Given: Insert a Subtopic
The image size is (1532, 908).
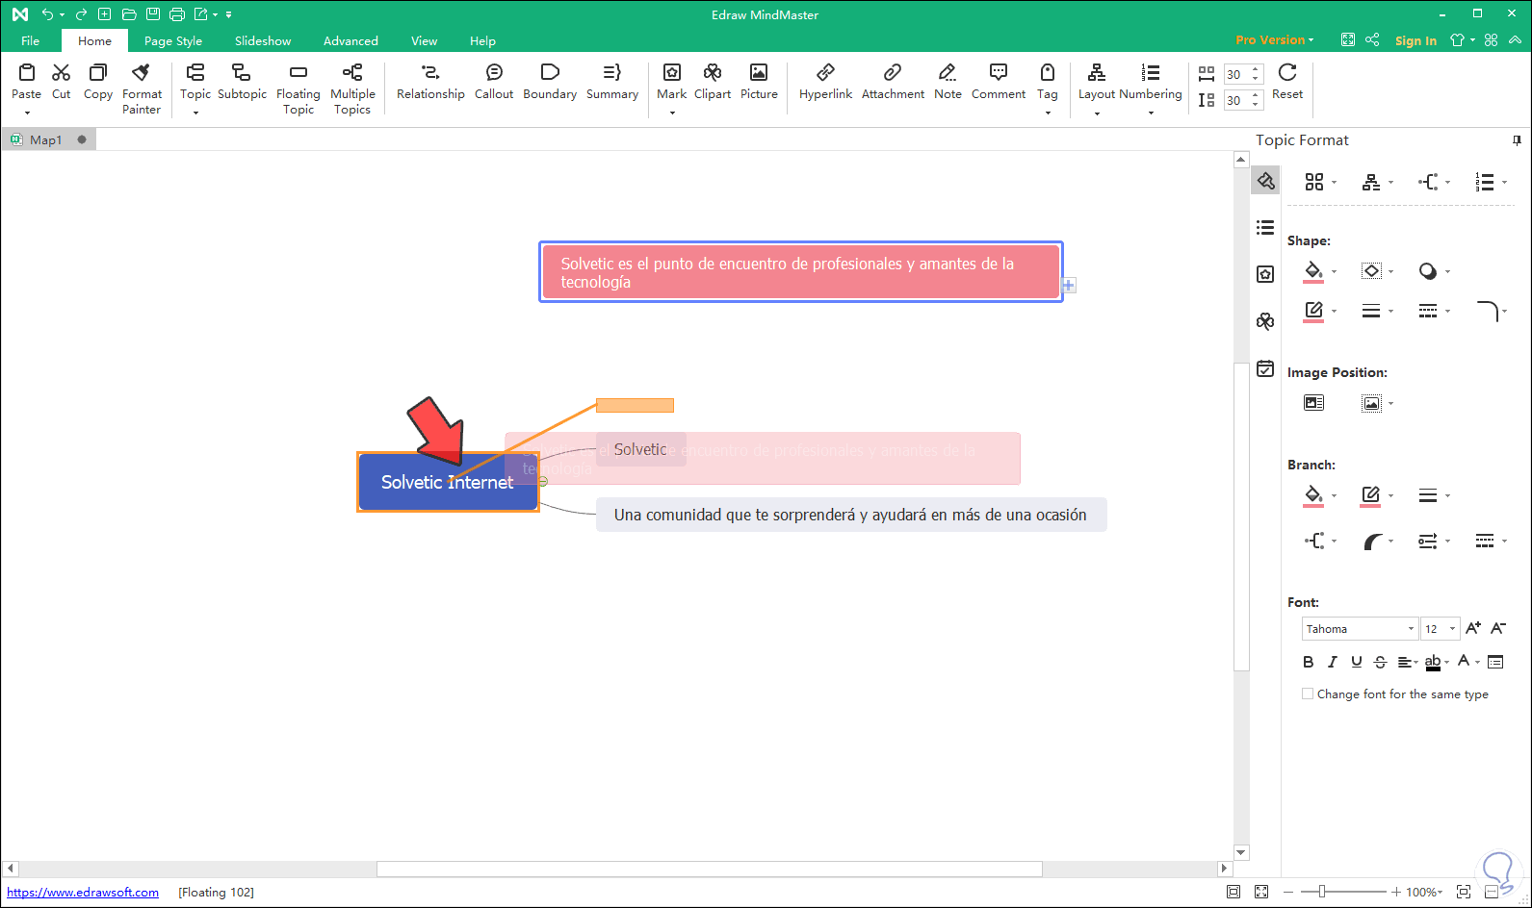Looking at the screenshot, I should pos(242,82).
